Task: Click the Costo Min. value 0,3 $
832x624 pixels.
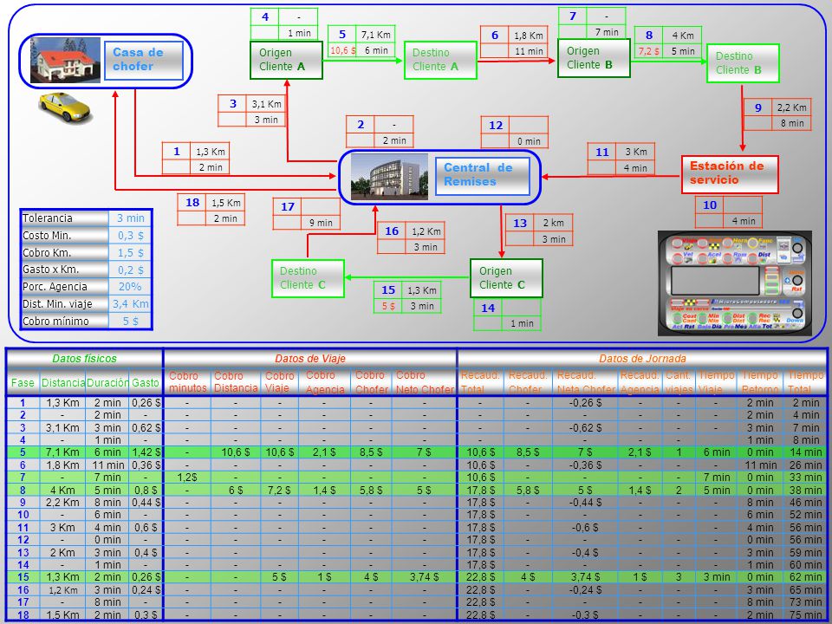Action: tap(131, 236)
